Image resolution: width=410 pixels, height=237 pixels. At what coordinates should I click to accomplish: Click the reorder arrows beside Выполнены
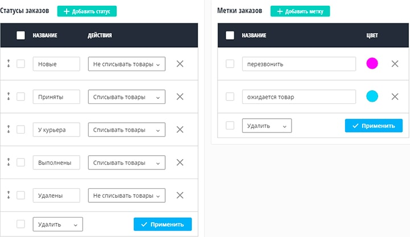tap(9, 163)
